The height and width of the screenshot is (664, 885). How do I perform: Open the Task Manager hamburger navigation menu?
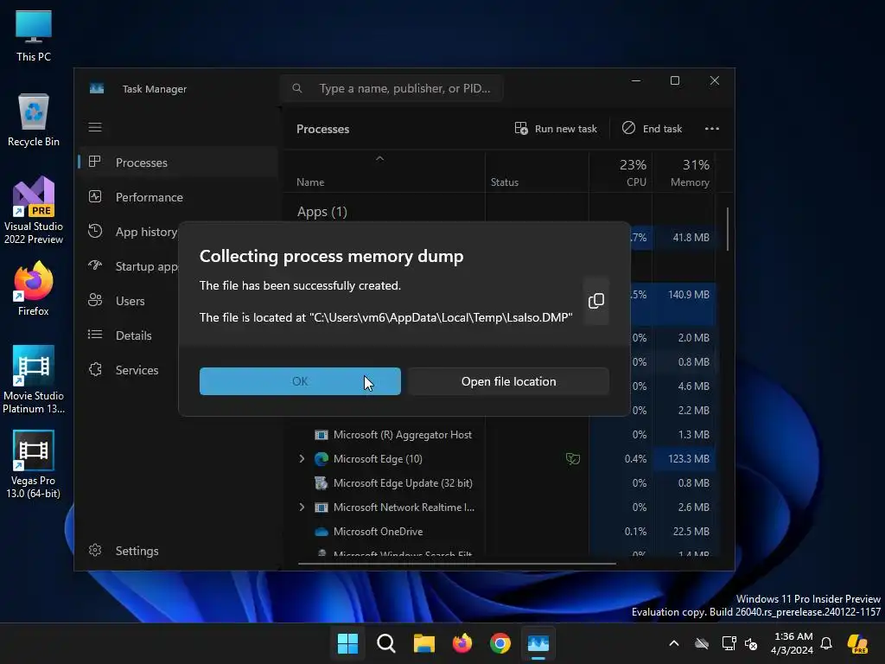(95, 127)
